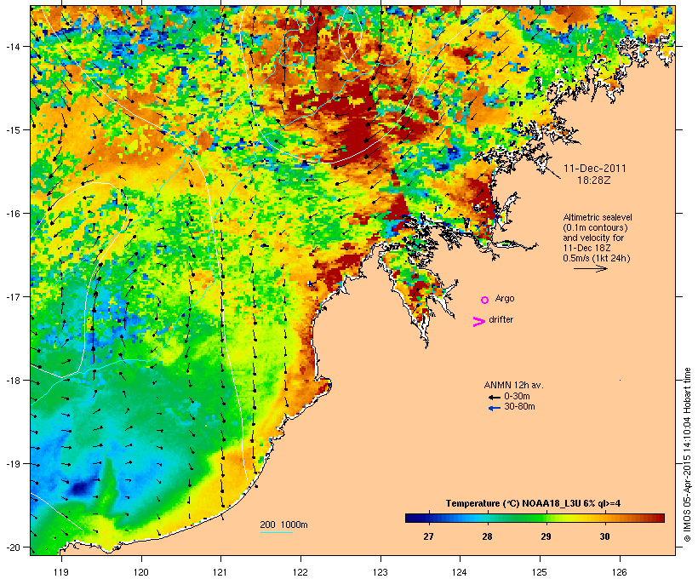Viewport: 698px width, 579px height.
Task: Click the '0.5m/s (1kt 24h)' text
Action: pyautogui.click(x=596, y=258)
